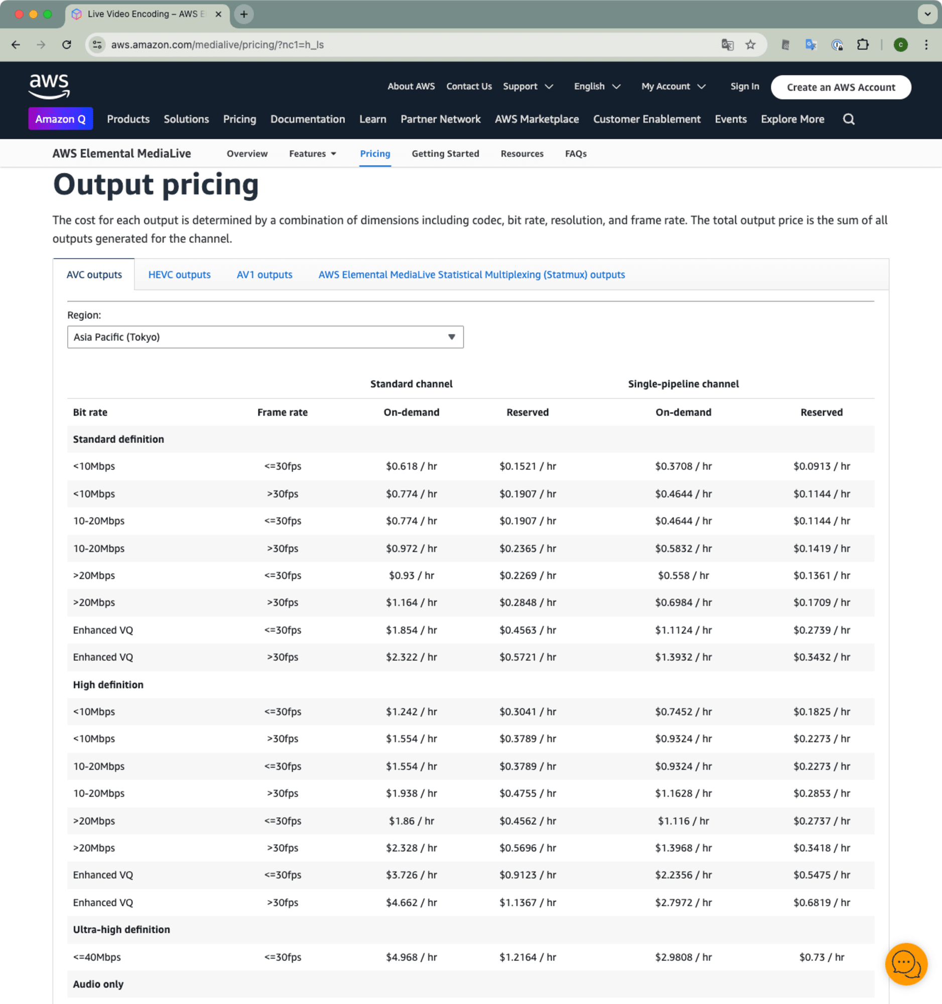Switch to the AV1 outputs tab
The width and height of the screenshot is (942, 1004).
264,275
